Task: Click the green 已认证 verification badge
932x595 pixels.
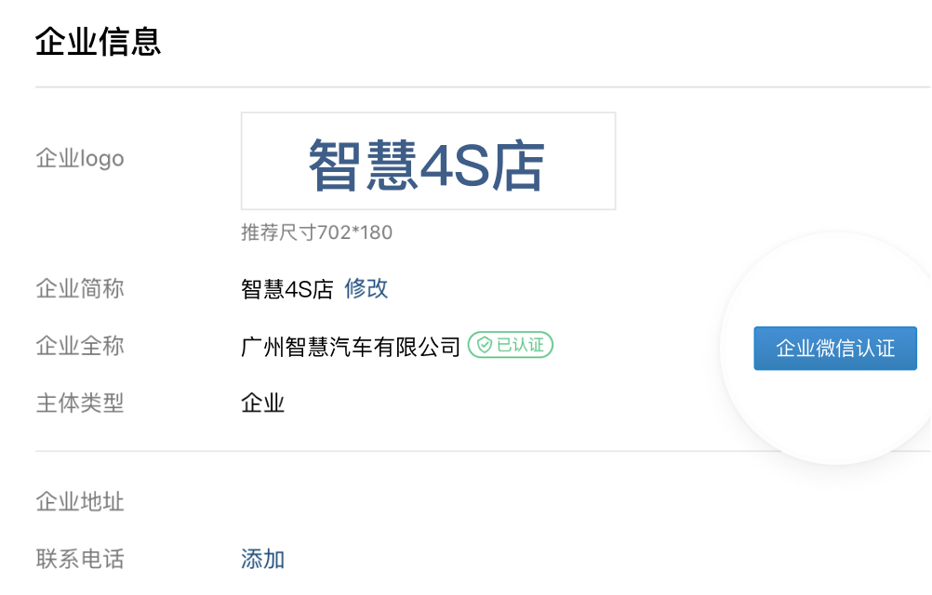Action: point(512,342)
